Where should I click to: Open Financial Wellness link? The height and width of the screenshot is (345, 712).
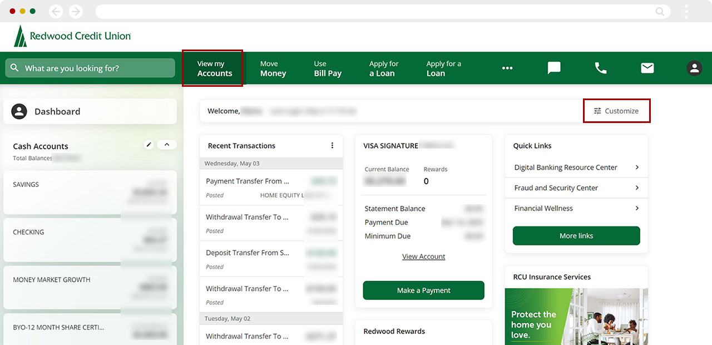pos(543,208)
